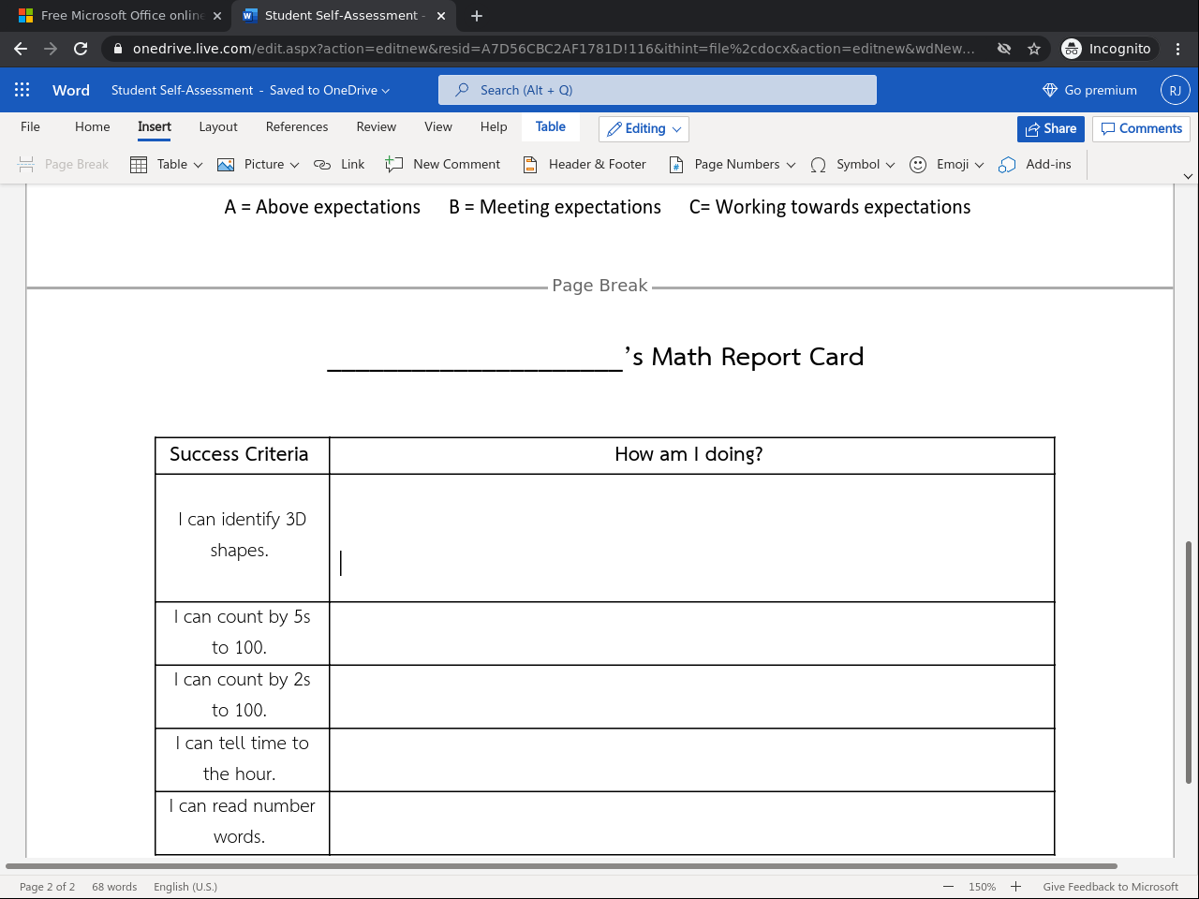This screenshot has height=899, width=1199.
Task: Open Add-ins from the ribbon
Action: coord(1035,165)
